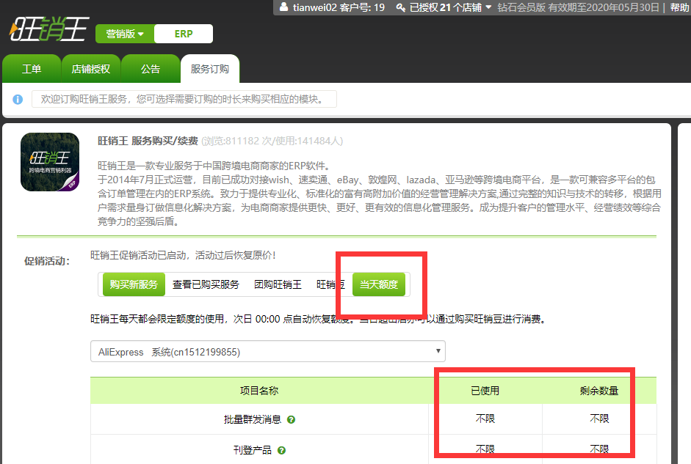691x464 pixels.
Task: Open the 店铺授权 tab
Action: (x=91, y=69)
